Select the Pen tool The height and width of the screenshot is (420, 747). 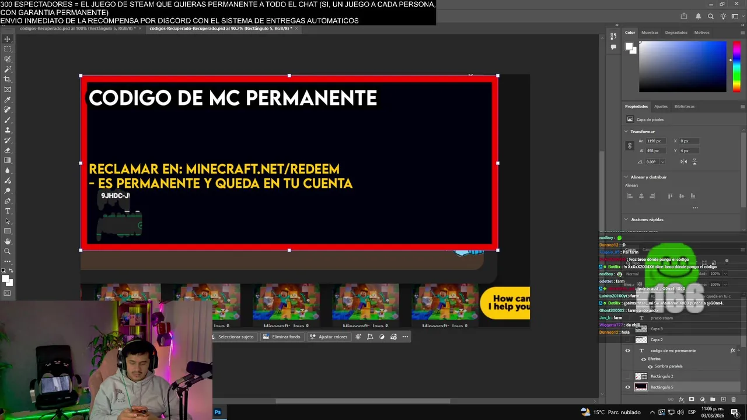click(8, 201)
